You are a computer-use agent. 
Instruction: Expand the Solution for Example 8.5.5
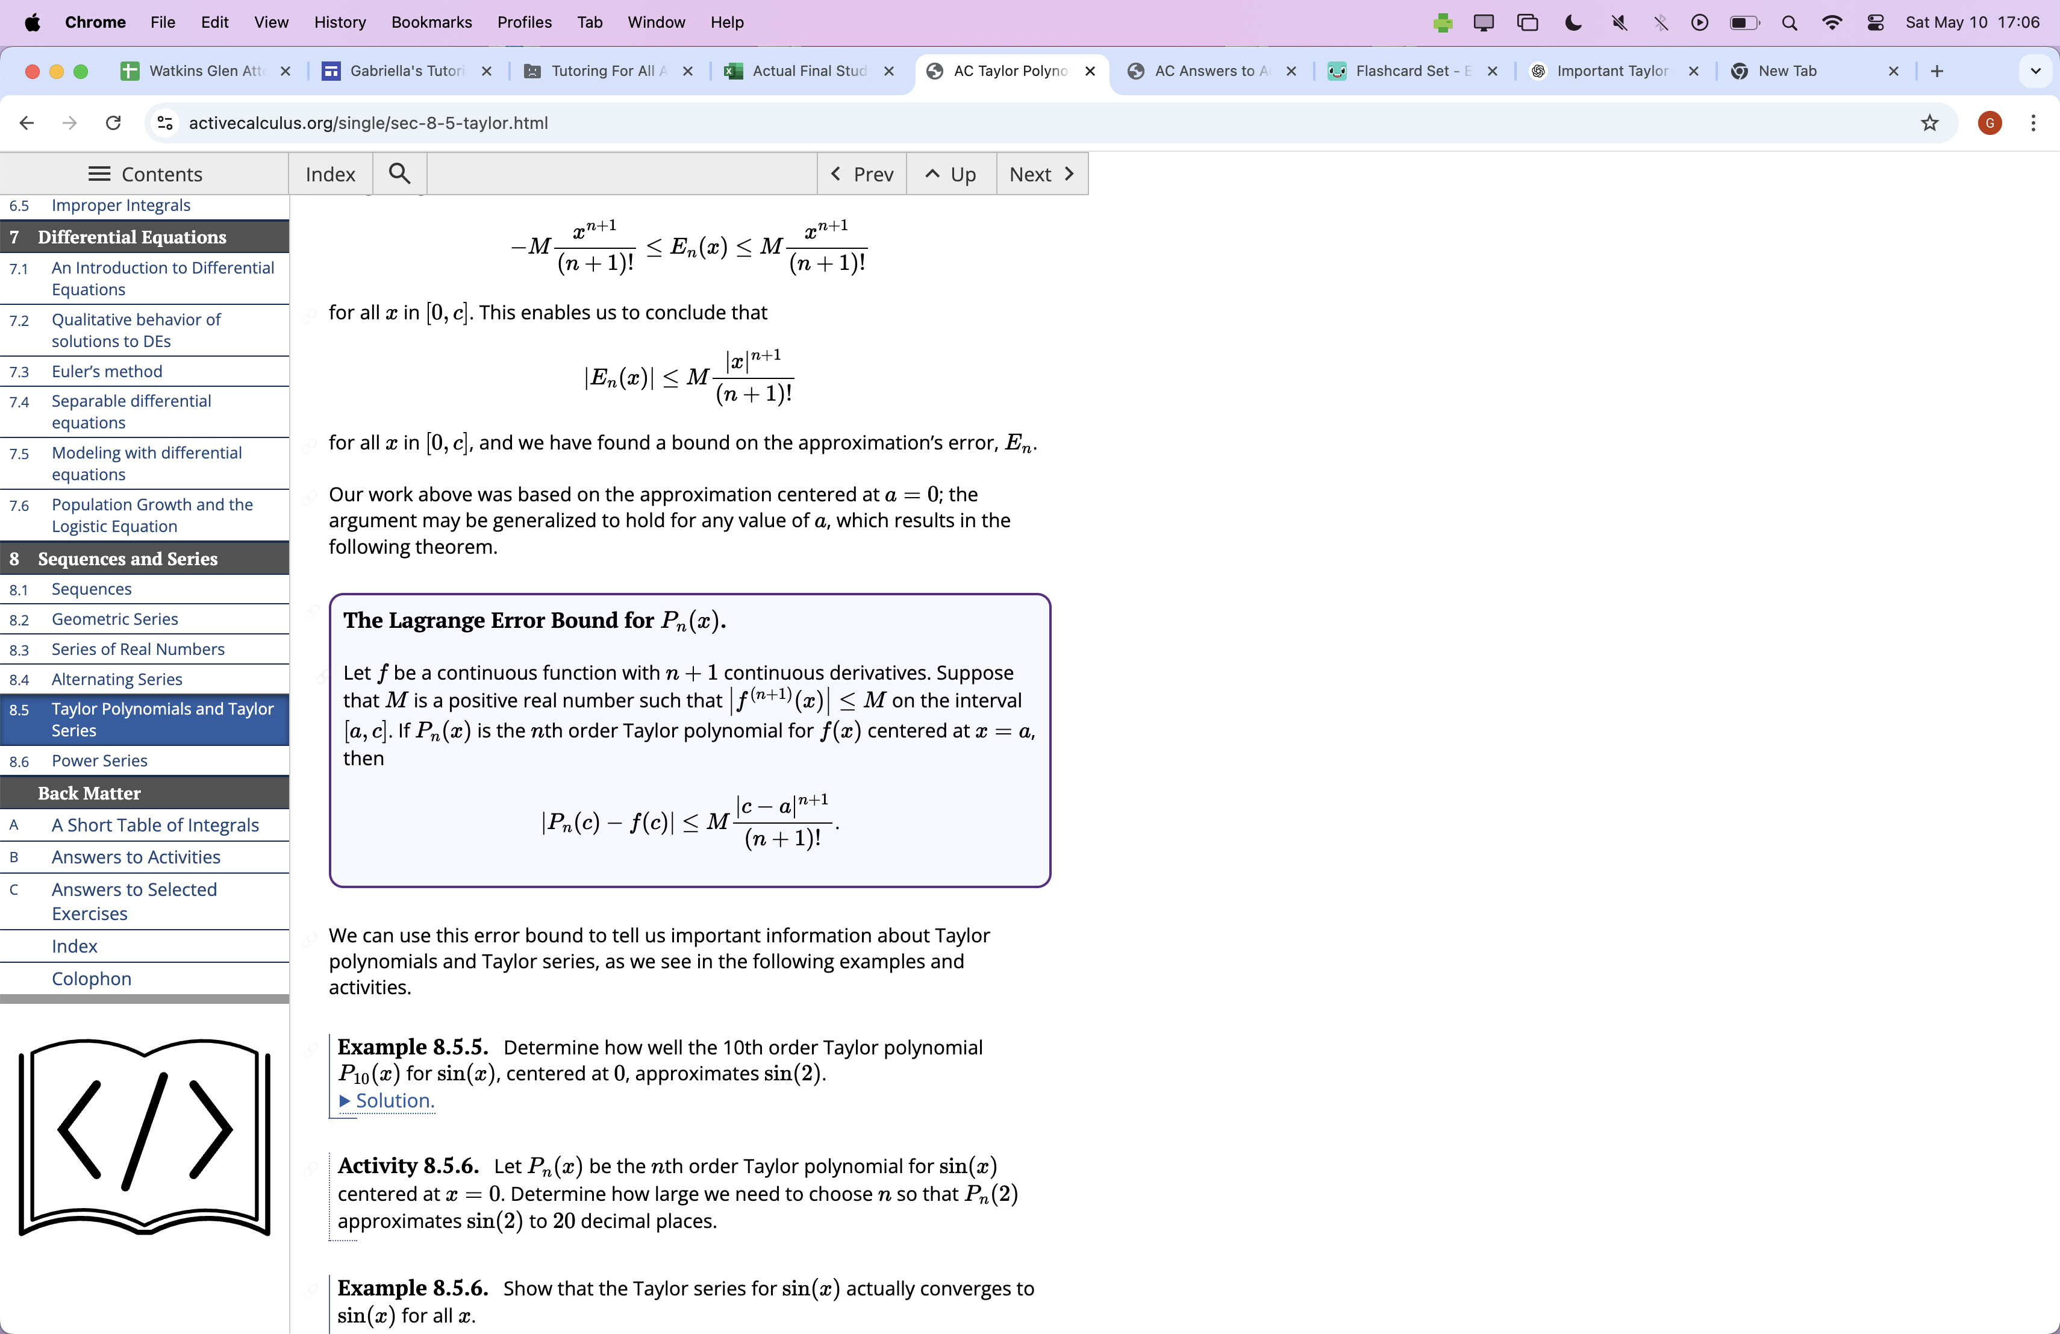pos(387,1100)
